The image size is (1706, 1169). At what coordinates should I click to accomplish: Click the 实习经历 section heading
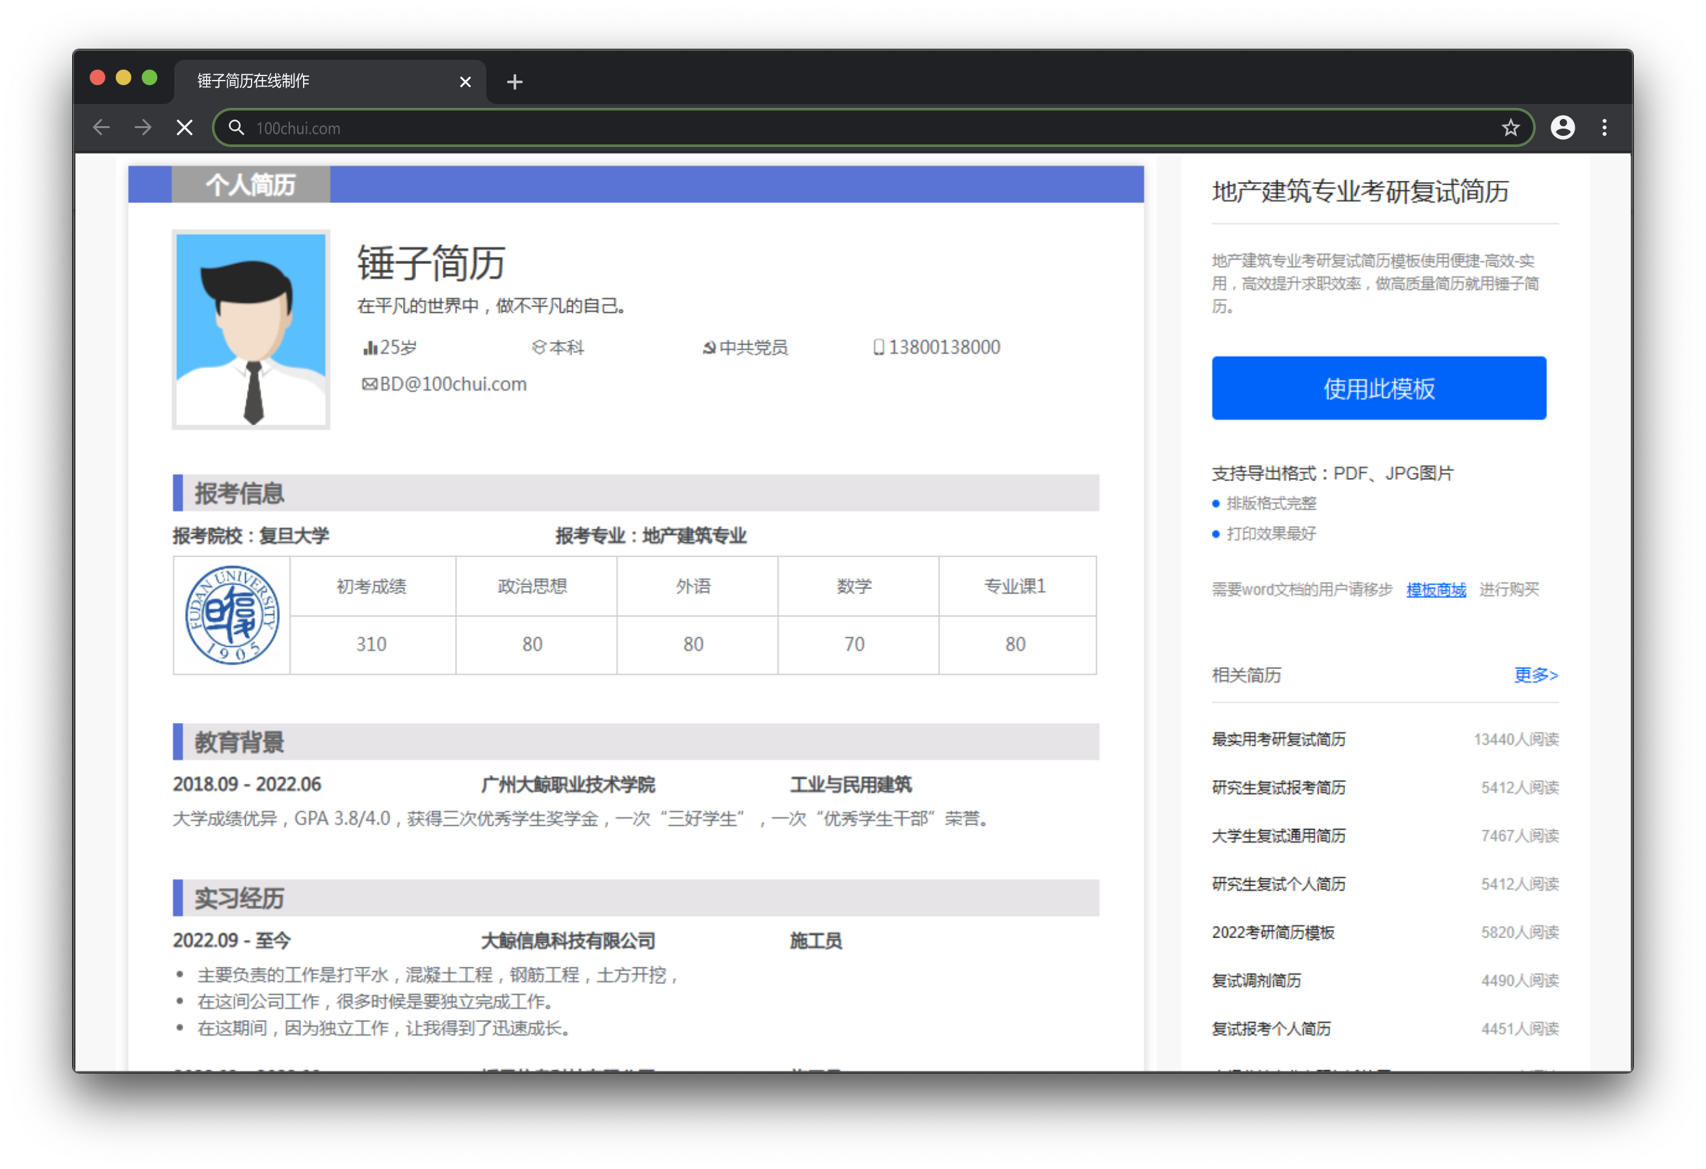pyautogui.click(x=239, y=898)
